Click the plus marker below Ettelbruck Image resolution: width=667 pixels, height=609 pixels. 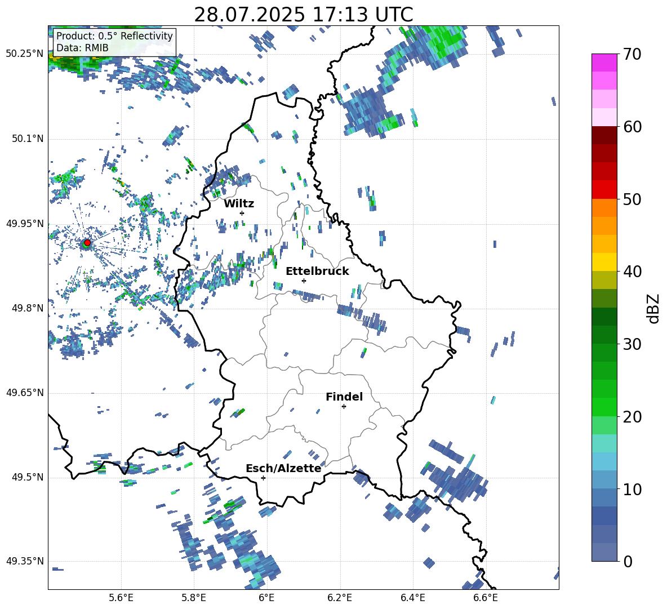[x=304, y=281]
